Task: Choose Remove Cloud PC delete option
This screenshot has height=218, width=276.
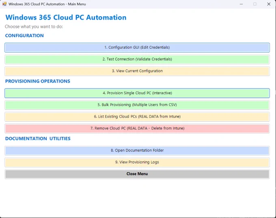Action: [137, 128]
